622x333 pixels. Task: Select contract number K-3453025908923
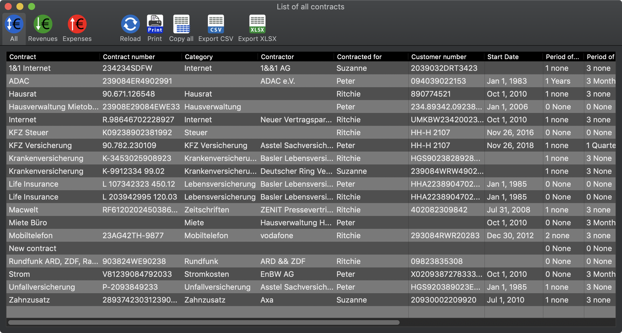click(x=137, y=158)
